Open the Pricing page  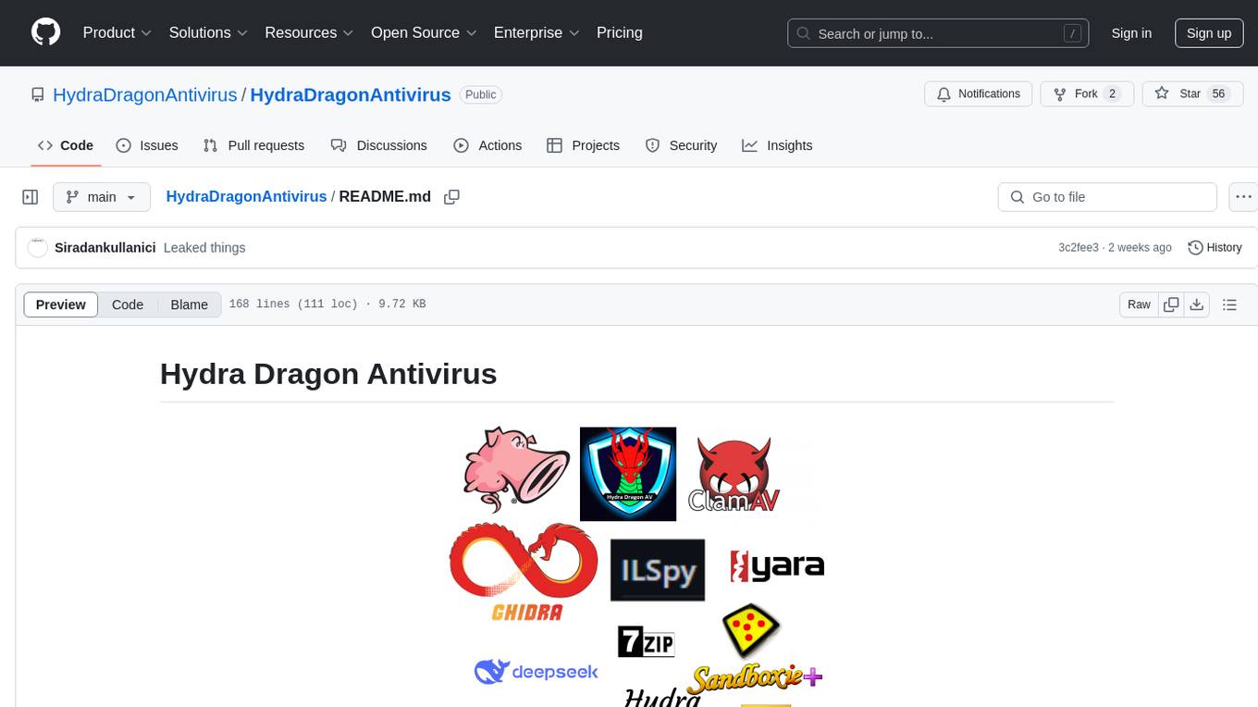(620, 32)
